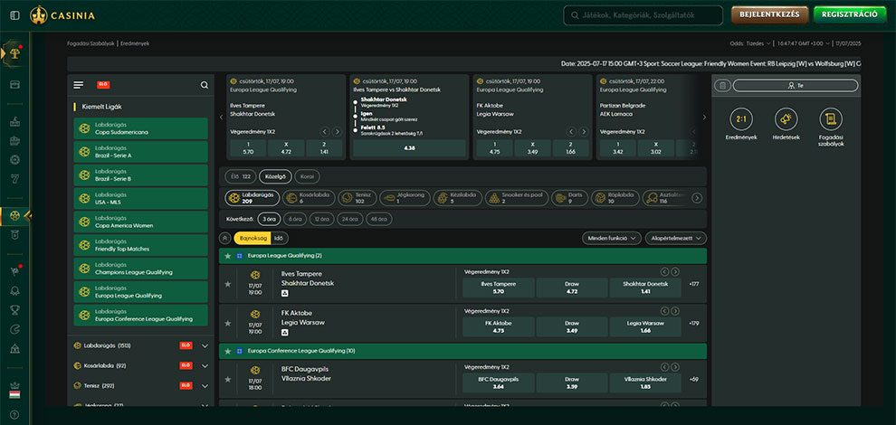Select the 3 óra time filter
Screen dimensions: 896x425
268,220
